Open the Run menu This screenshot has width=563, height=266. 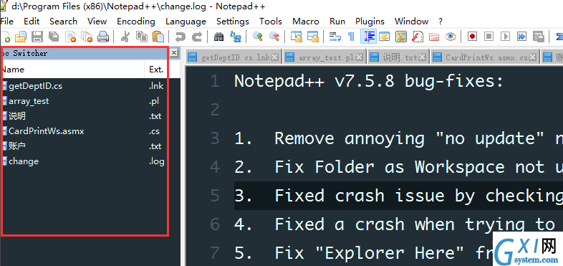pos(337,22)
